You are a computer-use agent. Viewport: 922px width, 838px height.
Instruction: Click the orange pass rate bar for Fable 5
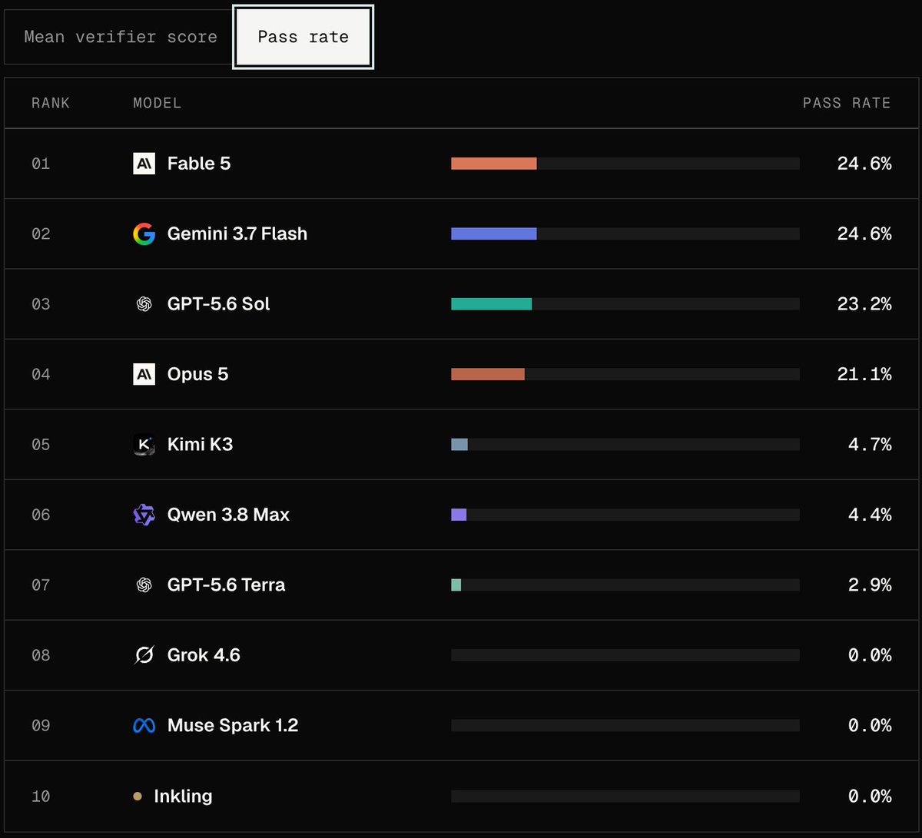[493, 164]
